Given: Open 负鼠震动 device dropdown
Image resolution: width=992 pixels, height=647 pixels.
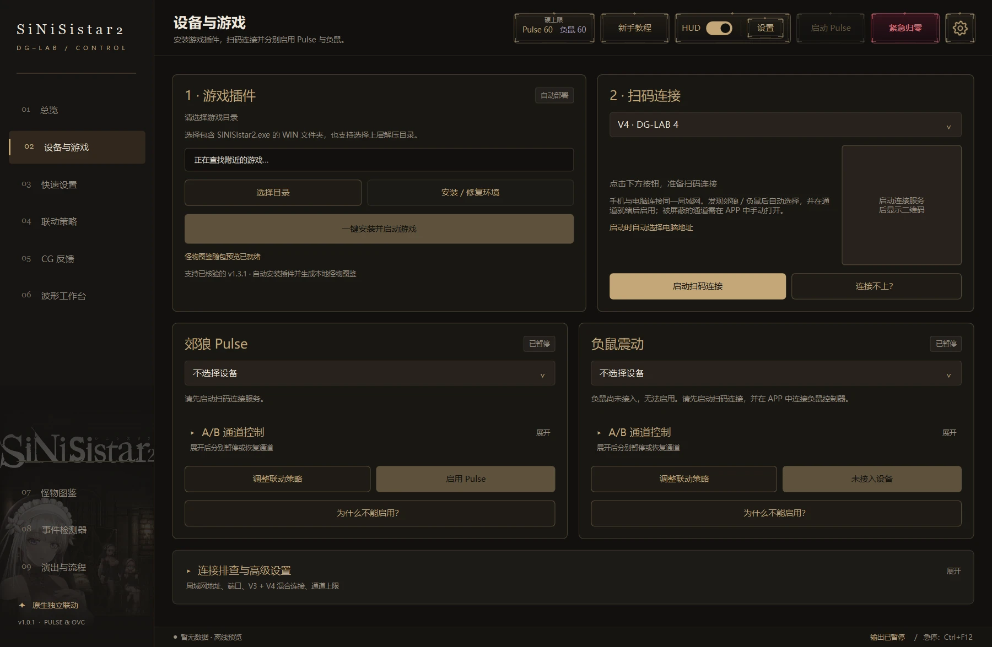Looking at the screenshot, I should 776,373.
